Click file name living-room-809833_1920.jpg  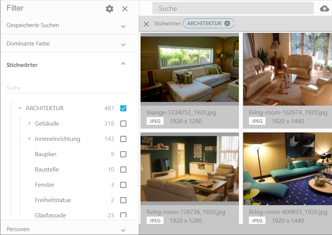point(288,212)
